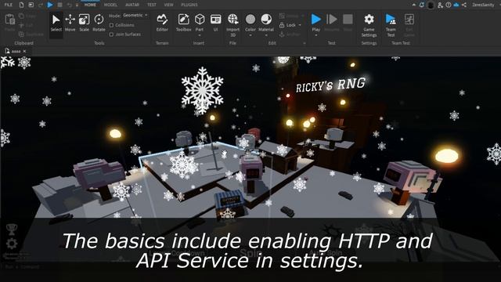
Task: Click the info circle icon in title bar
Action: click(x=449, y=5)
